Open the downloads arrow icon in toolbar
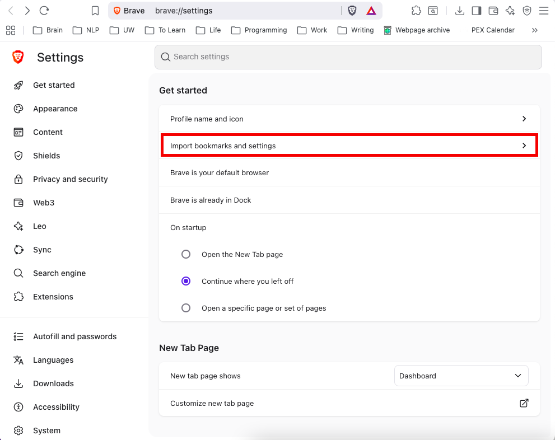 click(x=459, y=11)
